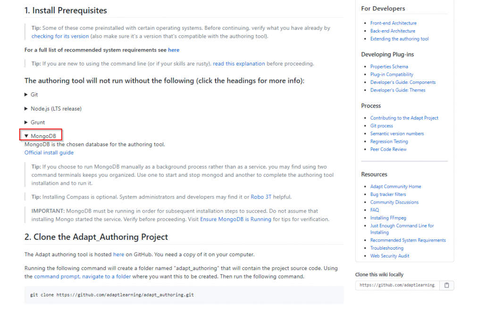Viewport: 486px width, 310px height.
Task: Click the clone wiki URL field
Action: coord(397,285)
